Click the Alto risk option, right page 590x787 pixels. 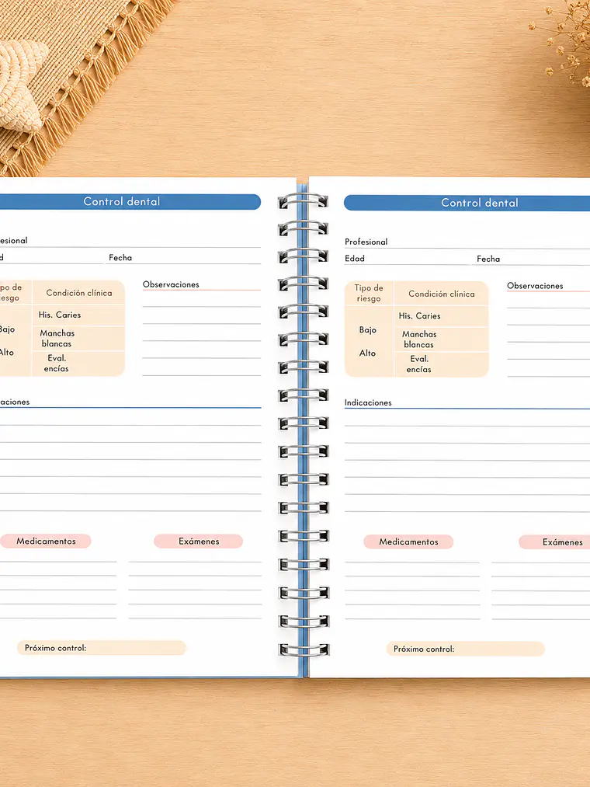coord(367,353)
